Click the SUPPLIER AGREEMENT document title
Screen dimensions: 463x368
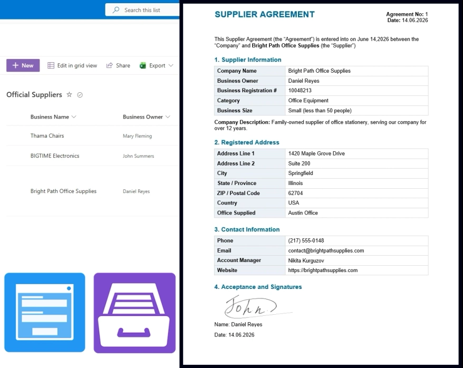pyautogui.click(x=265, y=14)
